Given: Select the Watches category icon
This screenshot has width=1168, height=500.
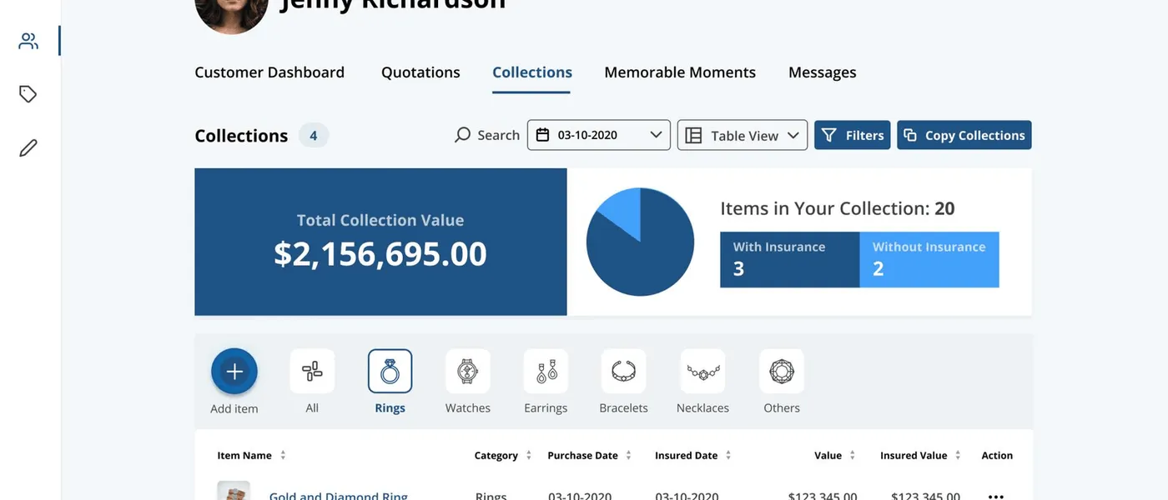Looking at the screenshot, I should coord(468,371).
